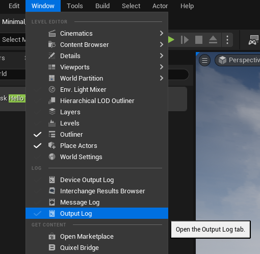
Task: Open the Tools menu
Action: [75, 6]
